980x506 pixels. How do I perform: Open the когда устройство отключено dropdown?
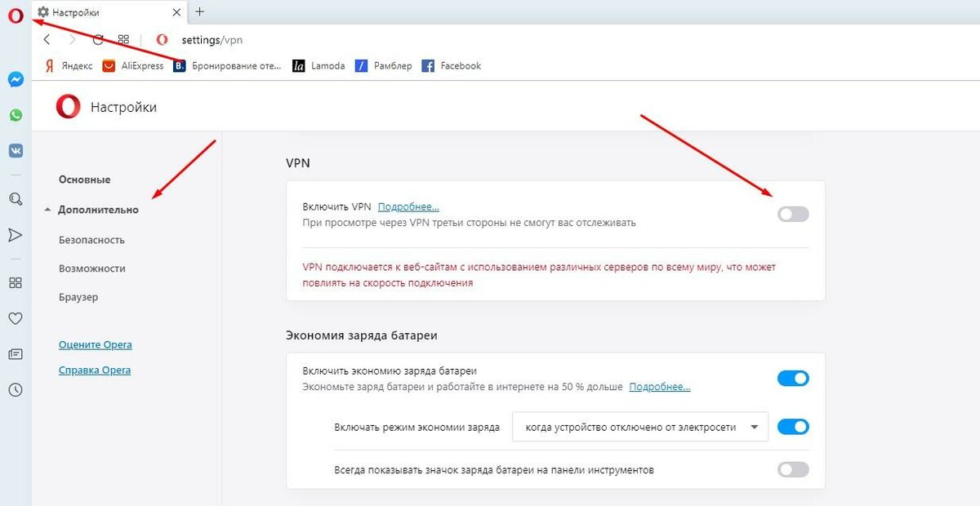pos(640,427)
